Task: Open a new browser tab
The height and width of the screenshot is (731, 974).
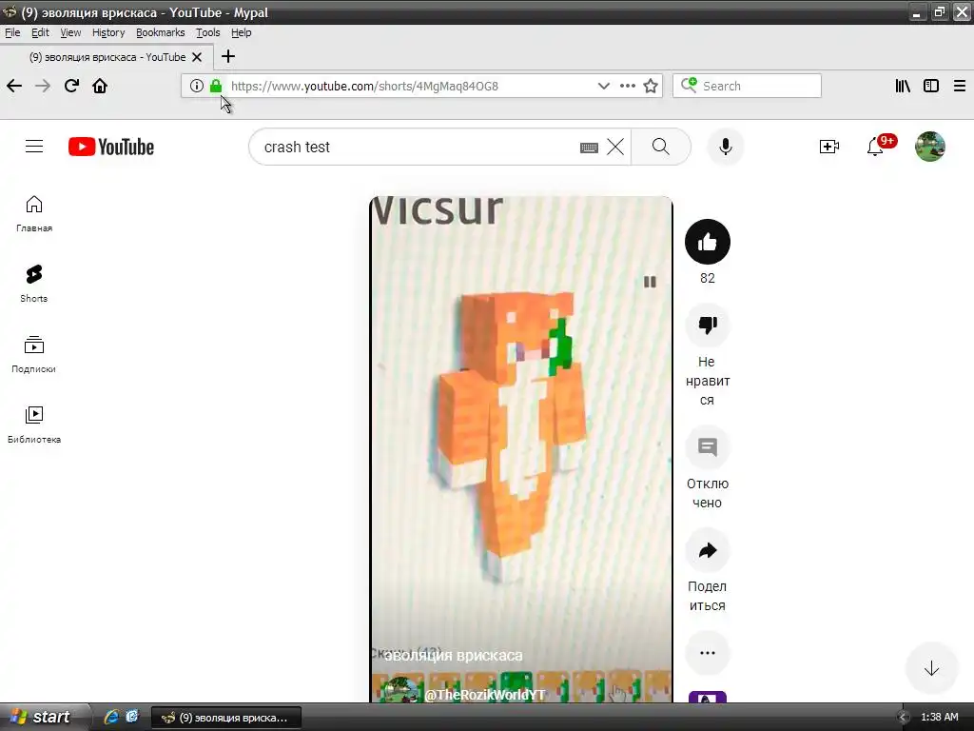Action: tap(228, 56)
